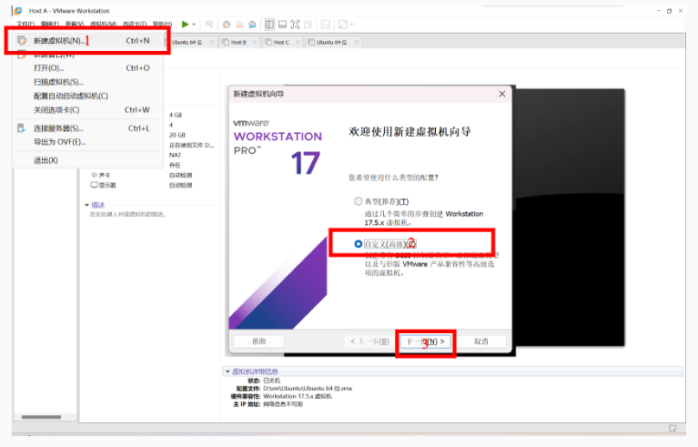Screen dimensions: 698x447
Task: Click the 取消 cancel button in wizard
Action: pyautogui.click(x=481, y=341)
